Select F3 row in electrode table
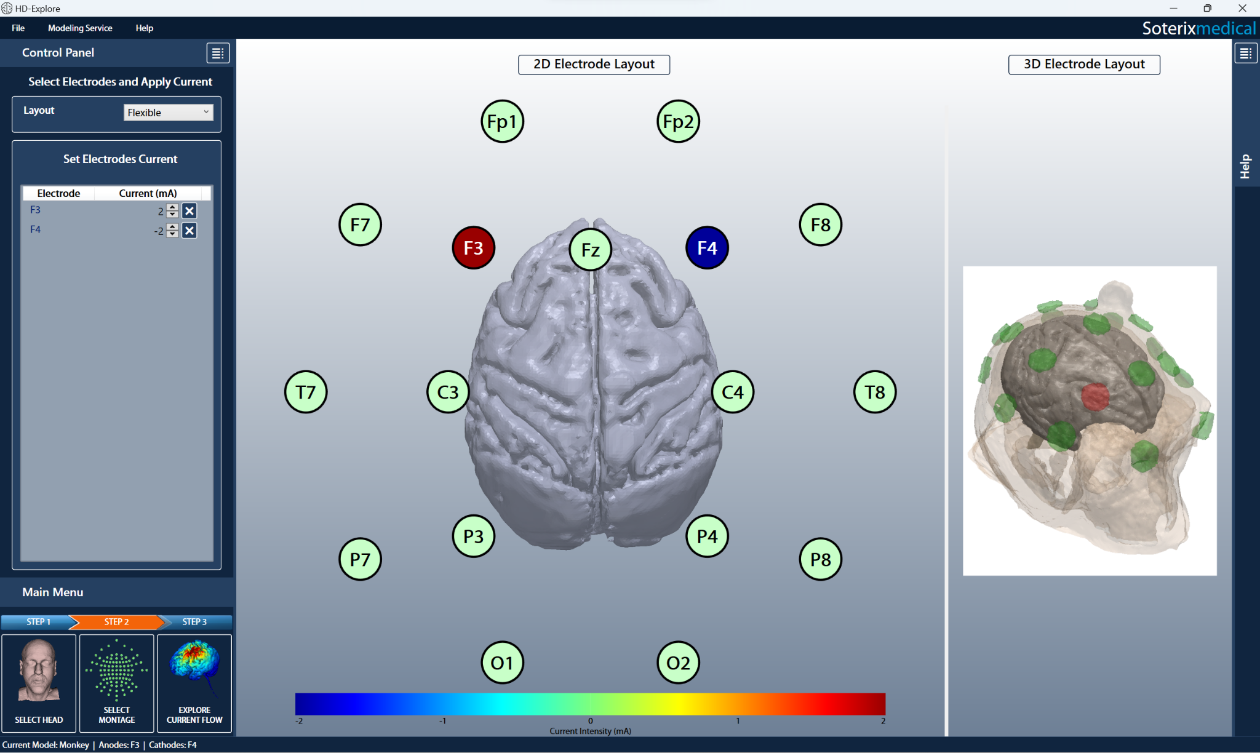Image resolution: width=1260 pixels, height=753 pixels. [x=116, y=210]
